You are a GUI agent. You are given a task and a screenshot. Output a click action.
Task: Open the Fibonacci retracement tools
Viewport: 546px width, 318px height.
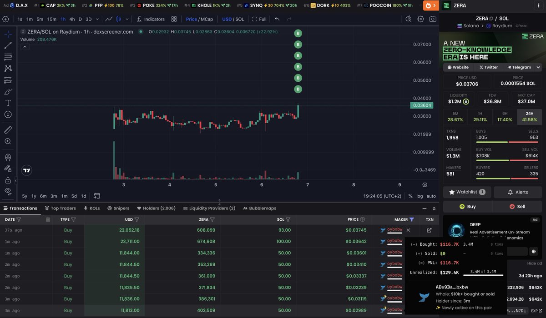tap(8, 57)
